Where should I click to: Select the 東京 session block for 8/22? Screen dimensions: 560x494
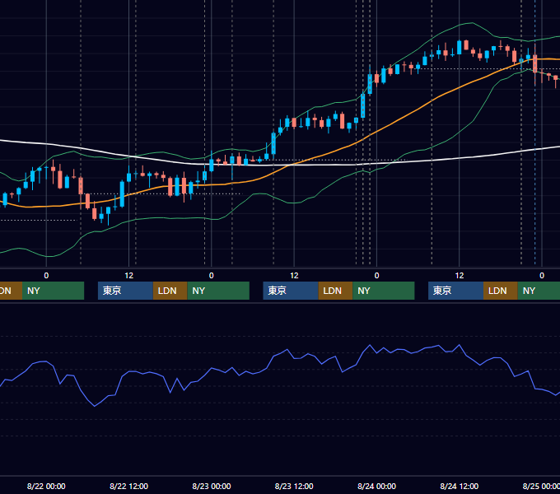tap(125, 291)
